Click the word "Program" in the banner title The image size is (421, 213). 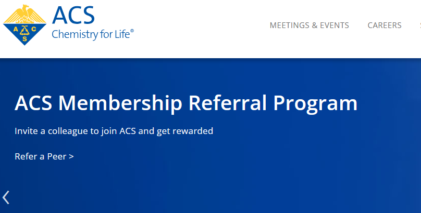point(315,103)
